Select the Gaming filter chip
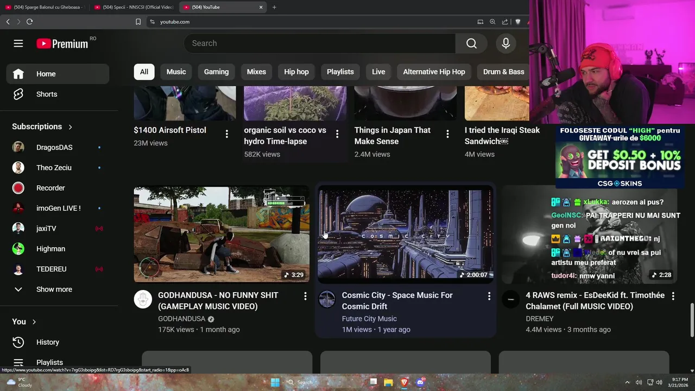Viewport: 695px width, 391px height. coord(216,72)
